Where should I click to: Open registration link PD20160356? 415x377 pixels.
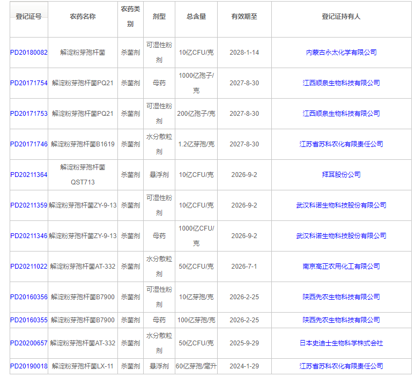pos(29,297)
